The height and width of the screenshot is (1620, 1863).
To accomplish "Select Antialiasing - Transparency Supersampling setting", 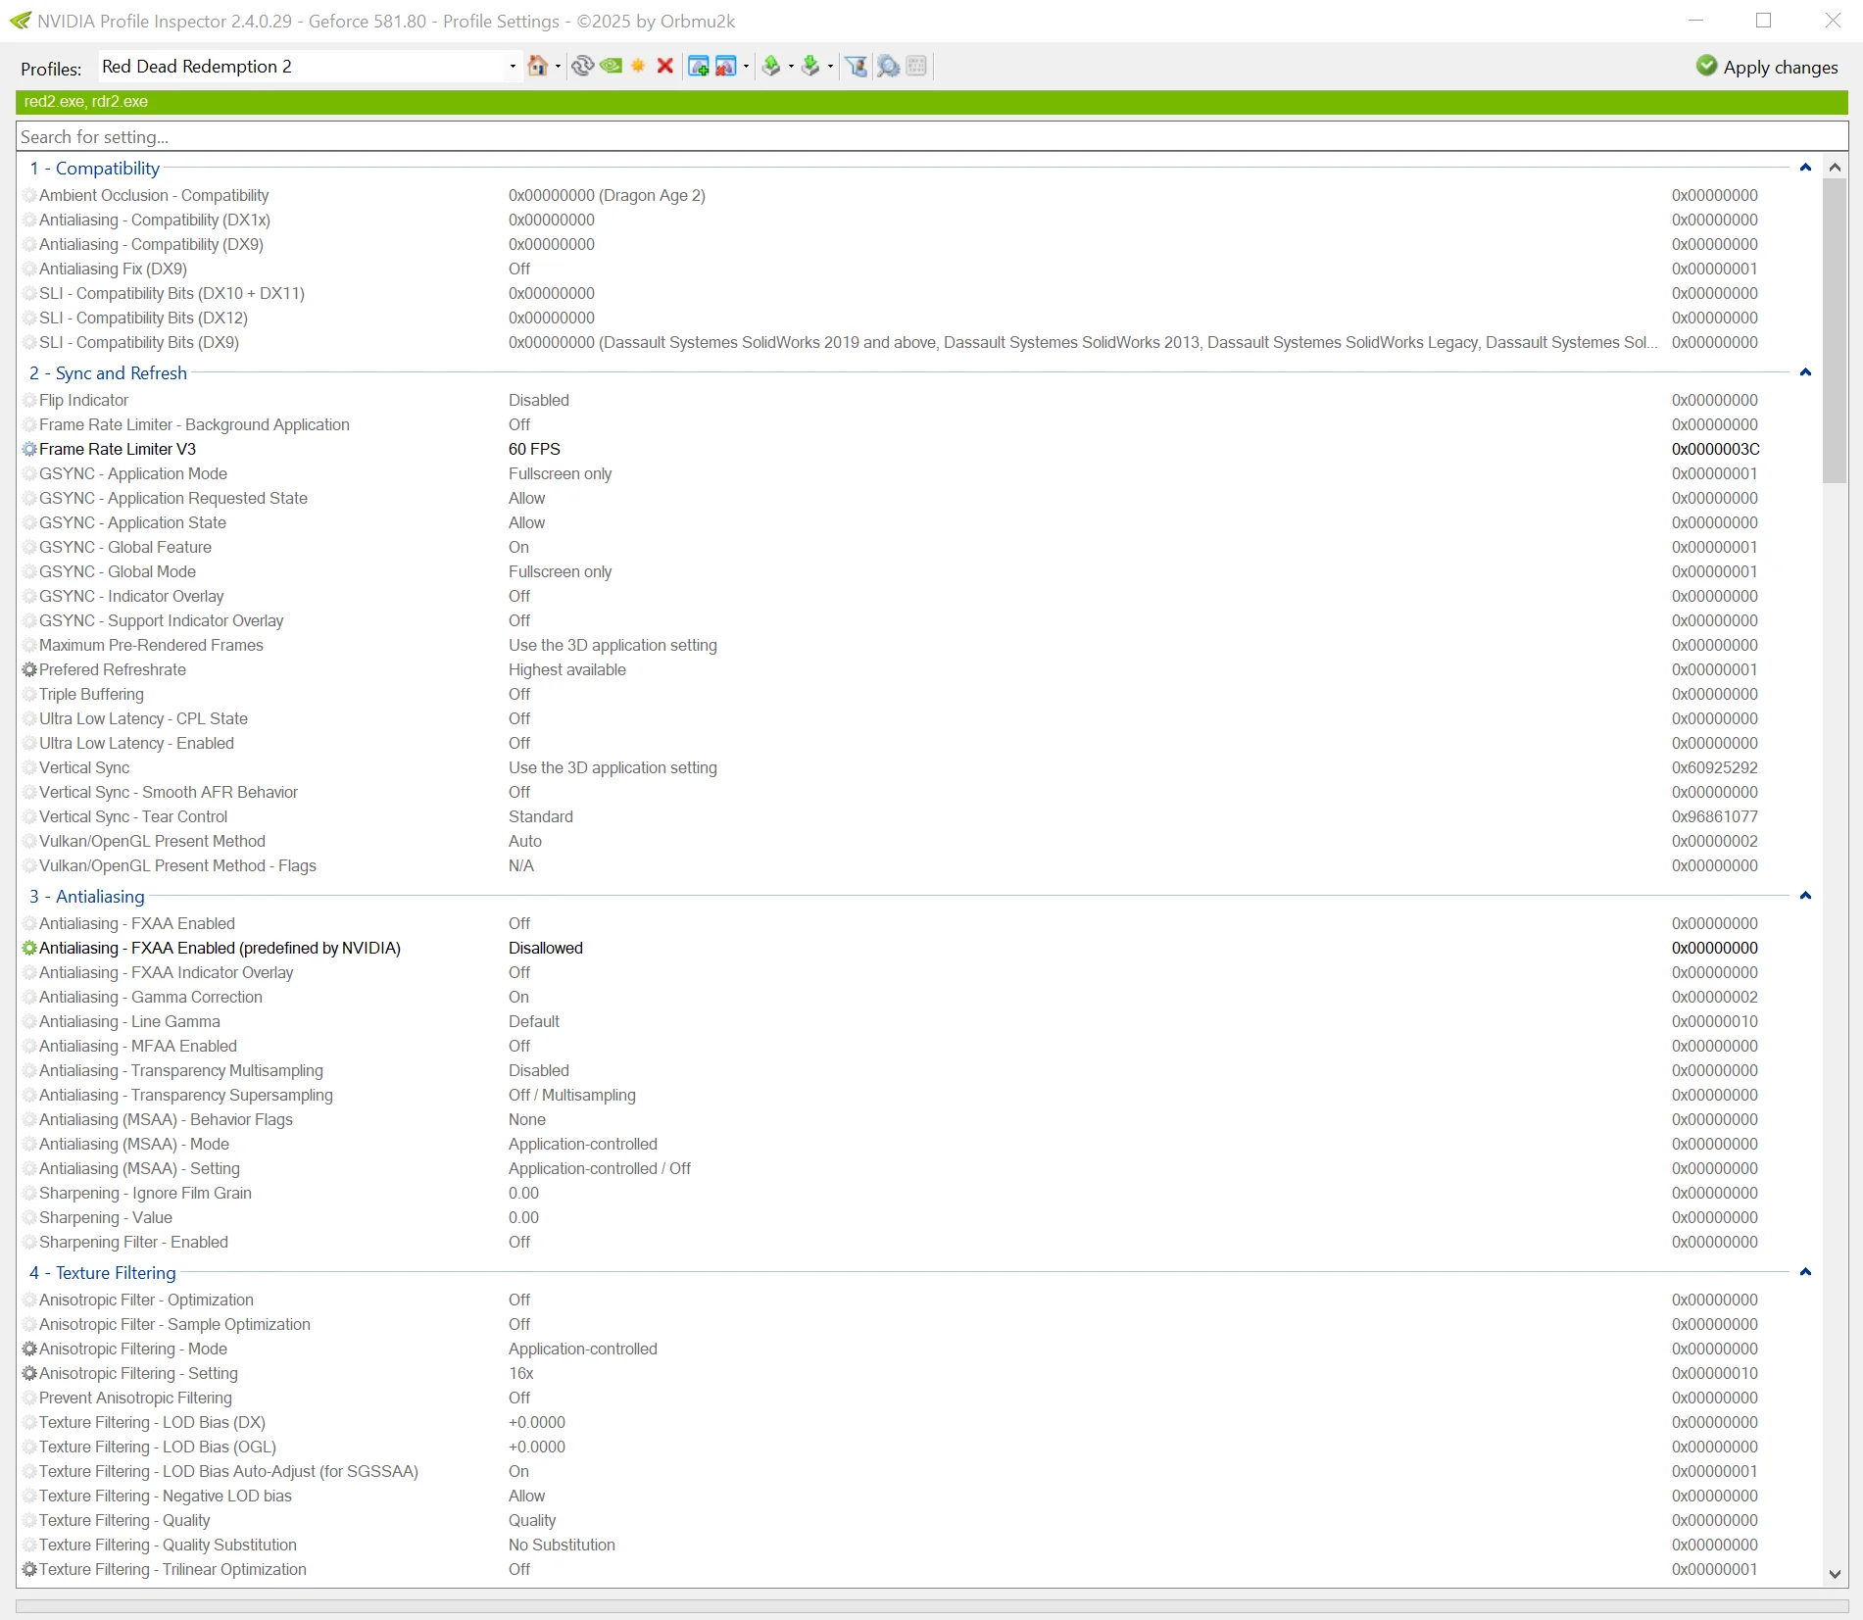I will (x=186, y=1095).
